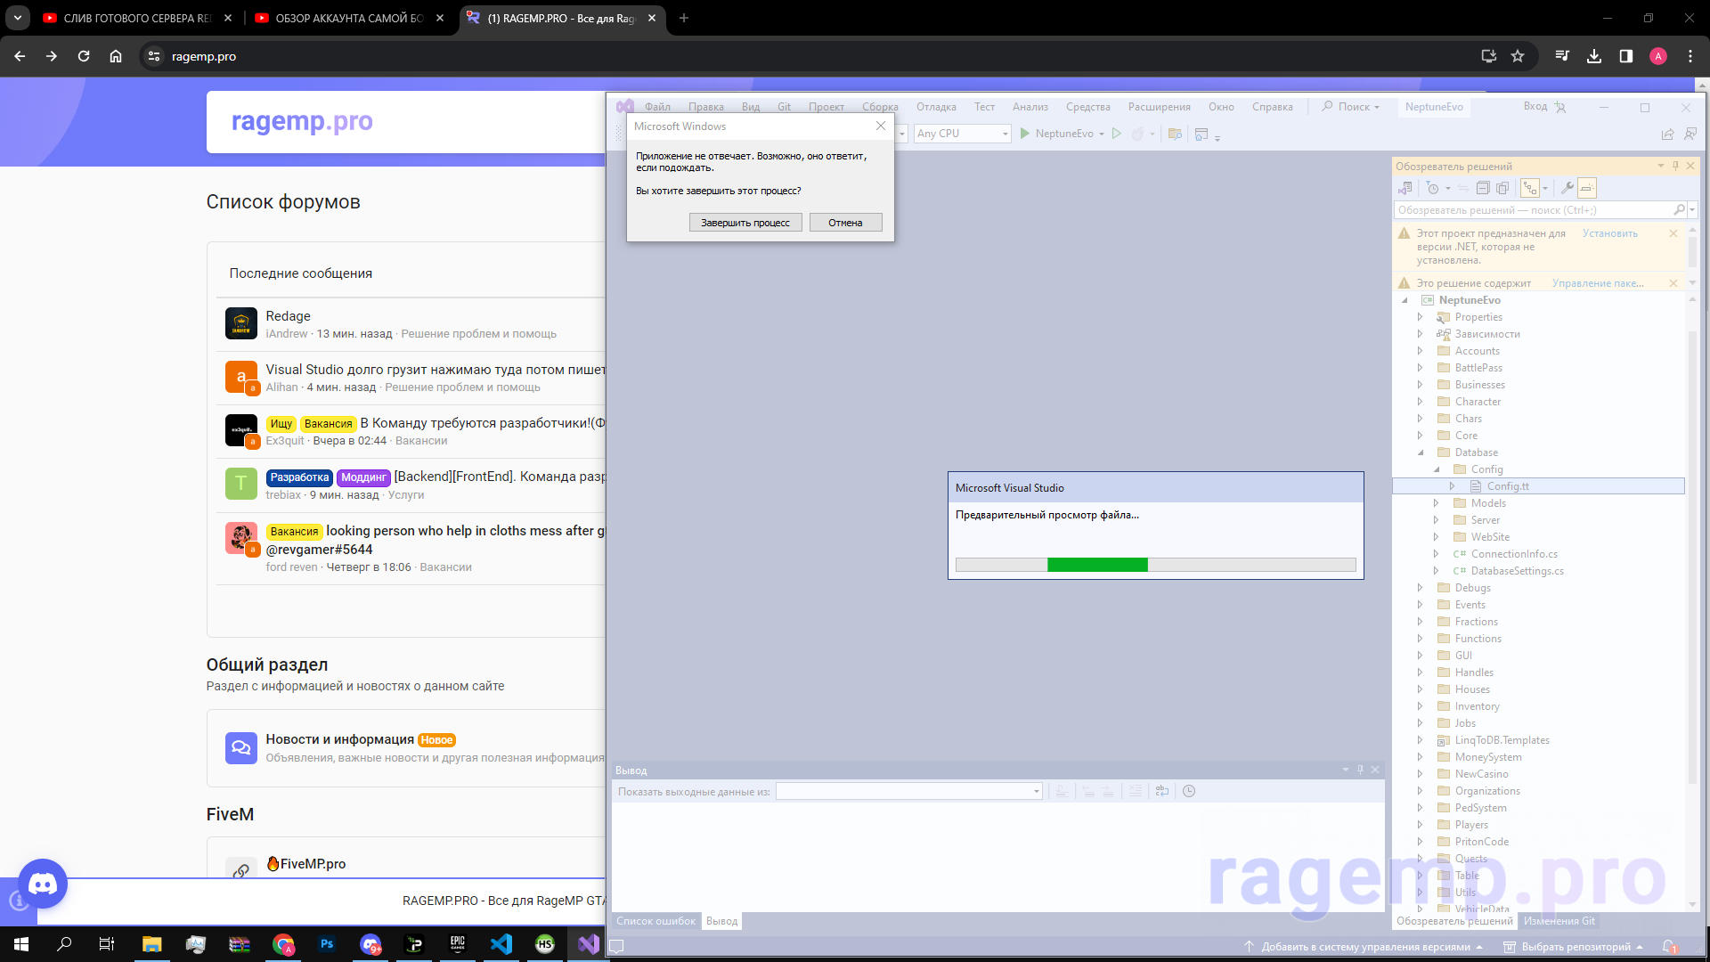Open Visual Studio Code from the taskbar
Image resolution: width=1710 pixels, height=962 pixels.
pos(501,943)
